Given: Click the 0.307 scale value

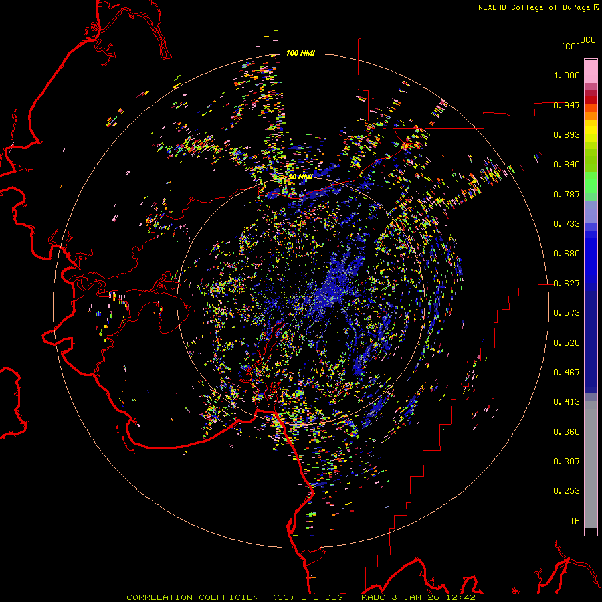Looking at the screenshot, I should (x=567, y=462).
